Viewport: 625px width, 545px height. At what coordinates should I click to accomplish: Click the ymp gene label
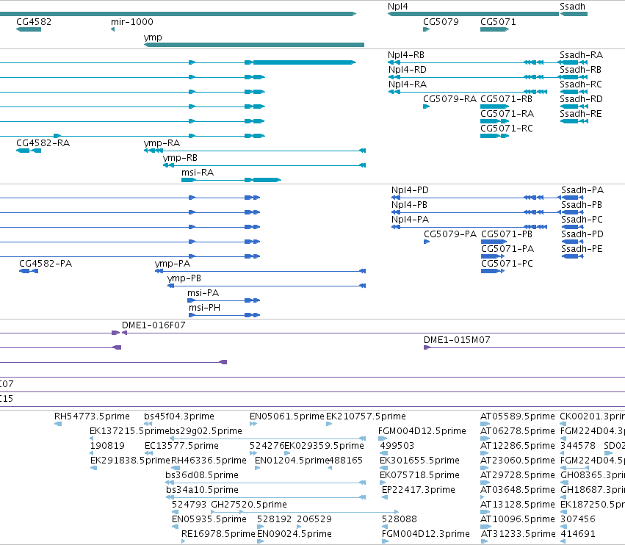click(x=153, y=37)
